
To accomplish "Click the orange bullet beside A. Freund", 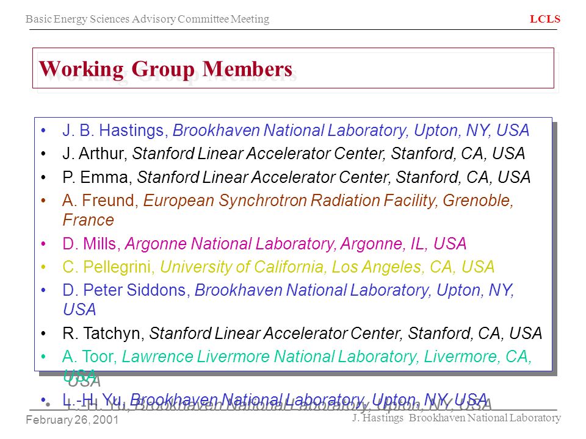I will (x=43, y=201).
